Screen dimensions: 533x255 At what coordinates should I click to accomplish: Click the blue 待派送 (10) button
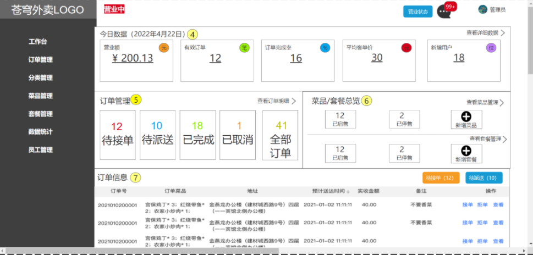click(484, 178)
